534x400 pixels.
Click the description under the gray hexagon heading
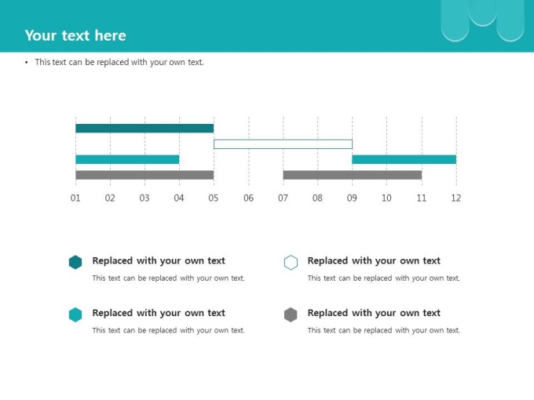coord(383,330)
